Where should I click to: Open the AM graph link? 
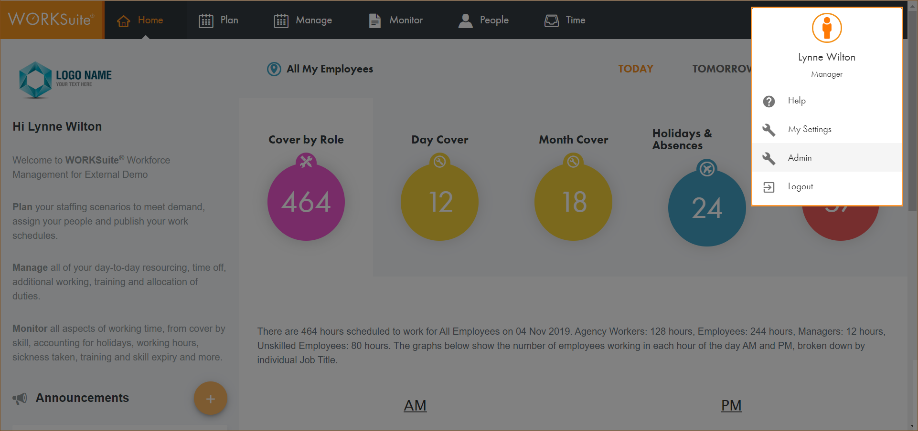415,405
